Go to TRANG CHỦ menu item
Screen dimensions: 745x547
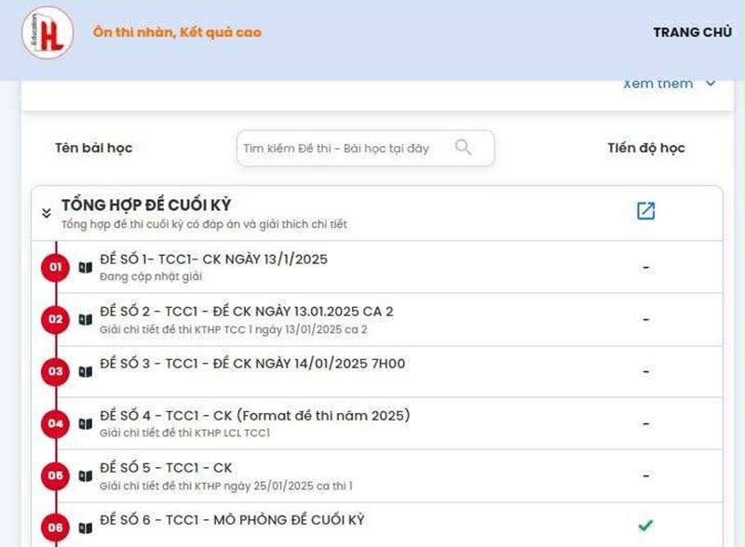692,33
